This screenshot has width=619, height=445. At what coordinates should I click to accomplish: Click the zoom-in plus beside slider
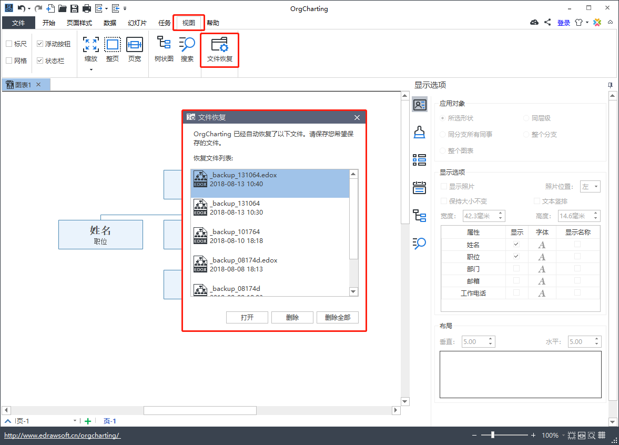(533, 435)
